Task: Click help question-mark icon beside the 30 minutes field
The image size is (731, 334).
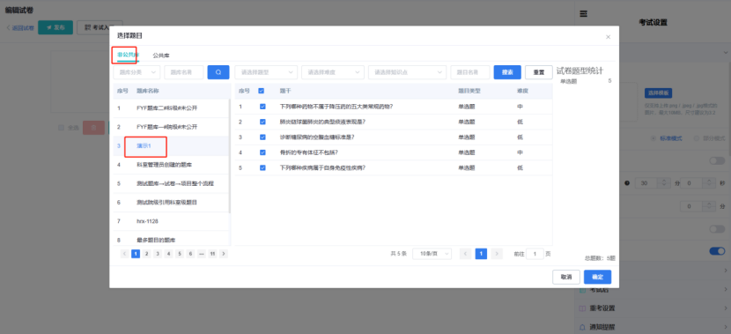Action: point(626,183)
